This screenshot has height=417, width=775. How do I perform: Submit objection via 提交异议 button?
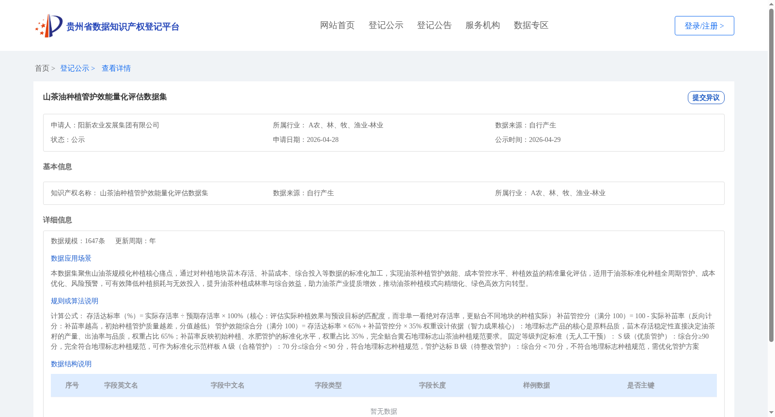(706, 97)
